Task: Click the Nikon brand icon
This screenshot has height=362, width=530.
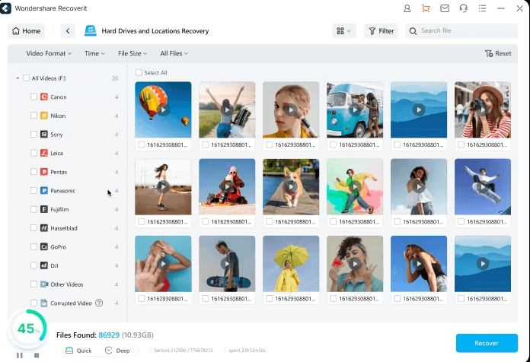Action: coord(44,116)
